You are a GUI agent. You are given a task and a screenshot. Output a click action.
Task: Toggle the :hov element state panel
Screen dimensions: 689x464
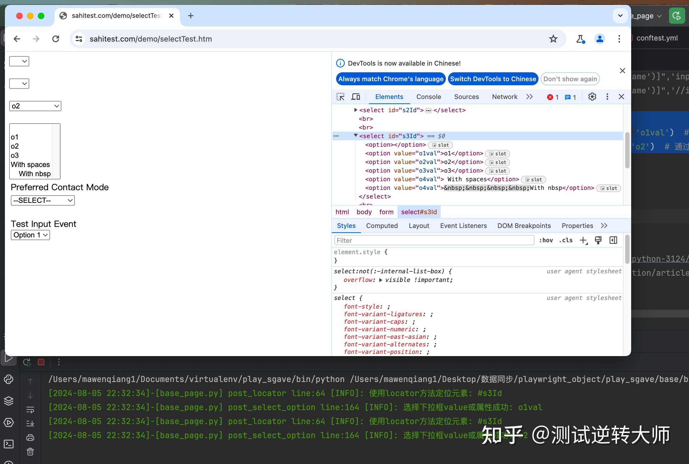[x=546, y=240]
